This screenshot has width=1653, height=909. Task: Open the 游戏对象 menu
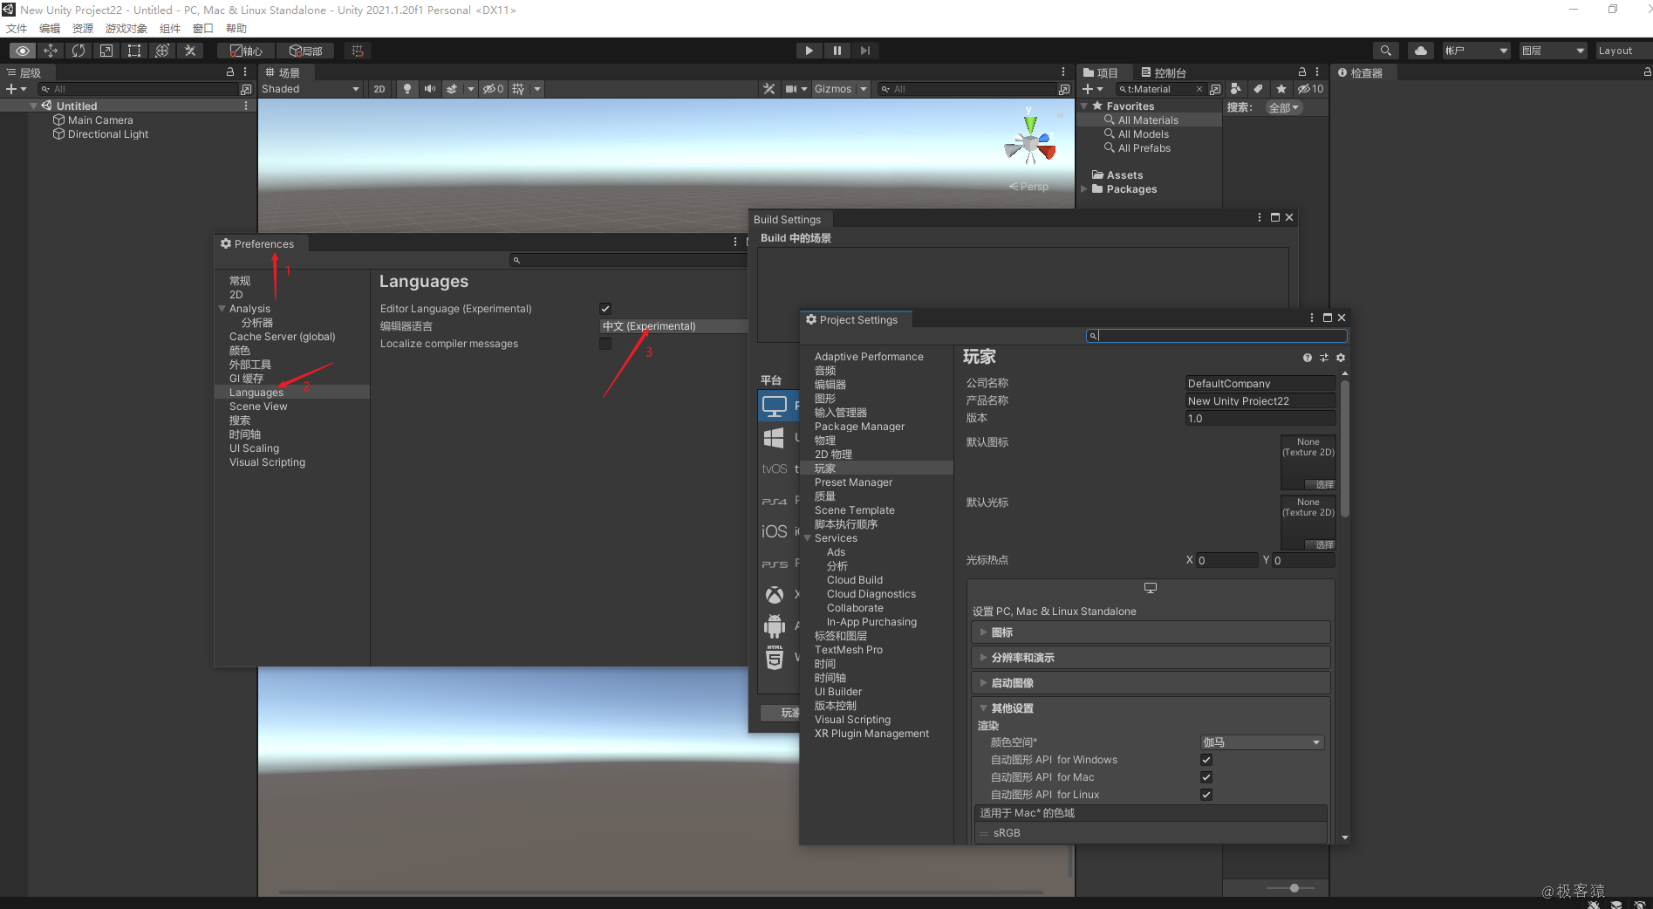126,28
